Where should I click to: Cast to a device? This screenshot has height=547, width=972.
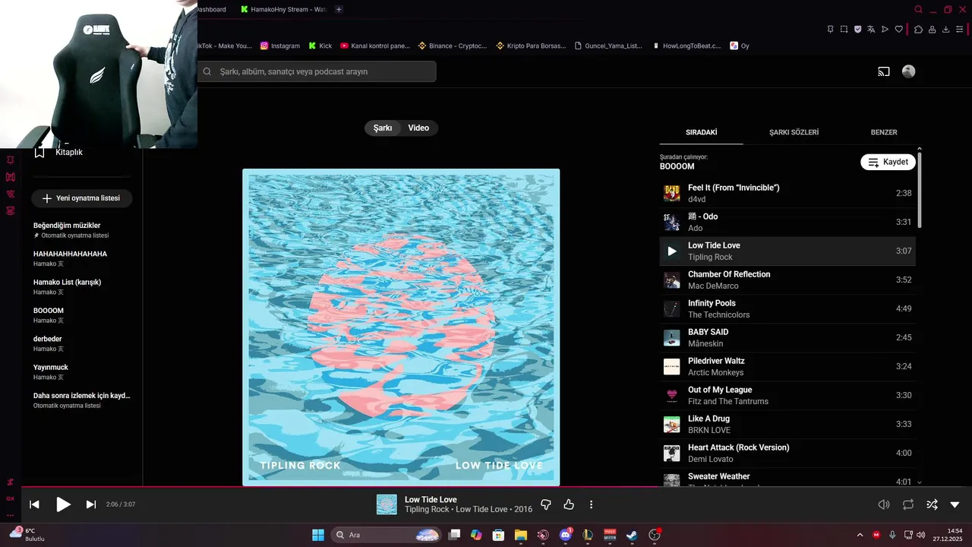[884, 71]
